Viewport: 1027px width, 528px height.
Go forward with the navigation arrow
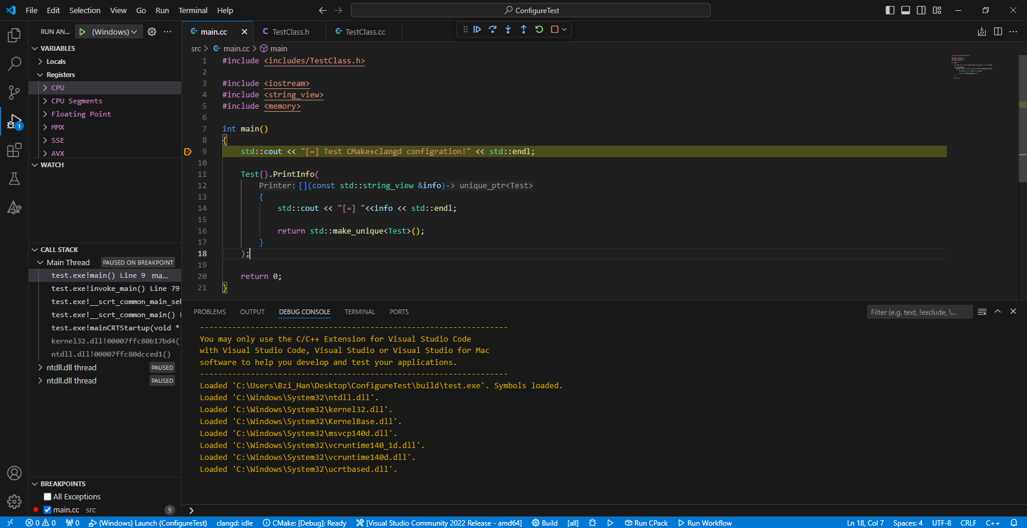pos(338,10)
